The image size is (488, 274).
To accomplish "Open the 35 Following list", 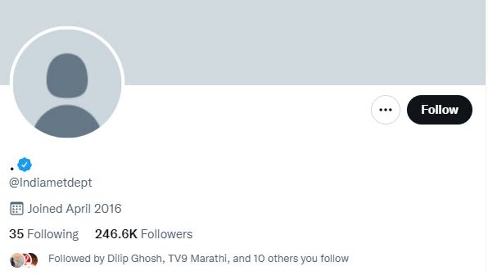I will pos(44,234).
